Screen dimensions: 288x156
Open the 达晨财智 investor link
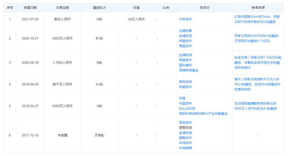185,31
